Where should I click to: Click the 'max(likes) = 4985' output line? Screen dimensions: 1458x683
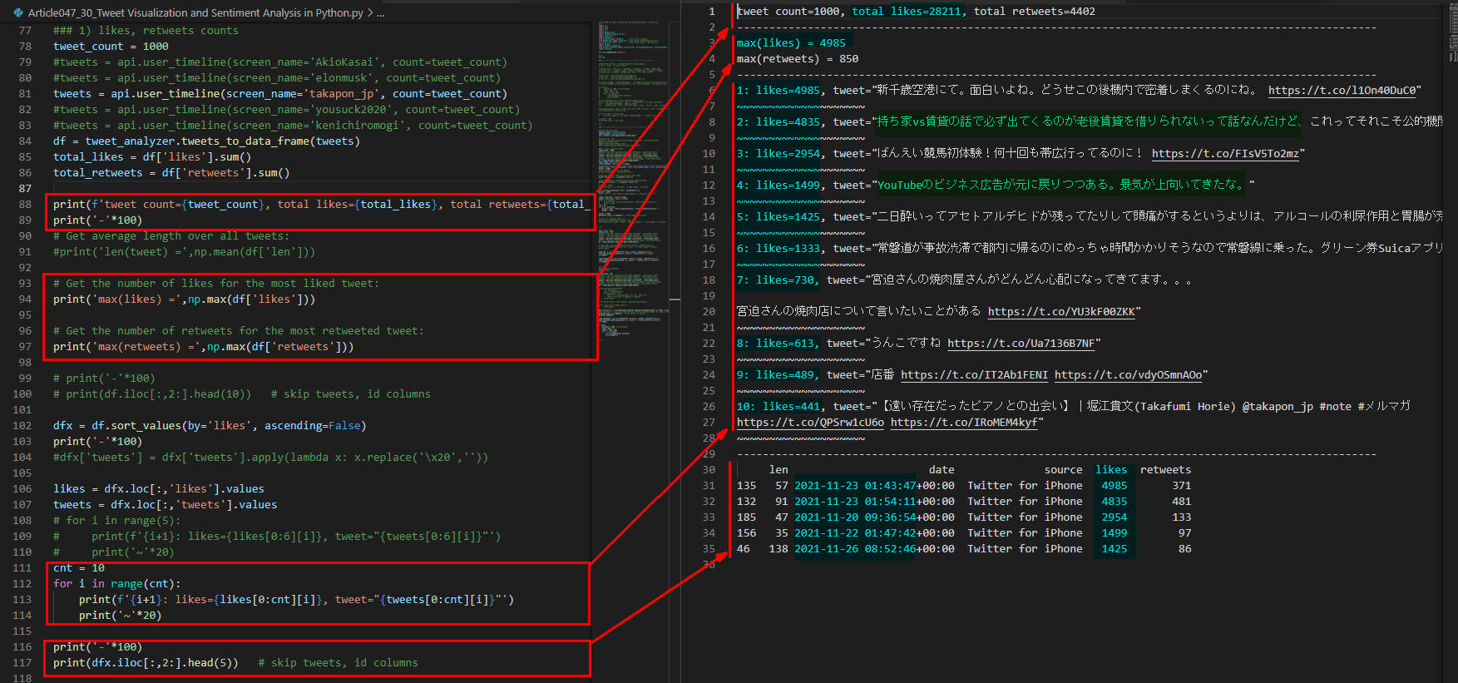click(x=791, y=43)
